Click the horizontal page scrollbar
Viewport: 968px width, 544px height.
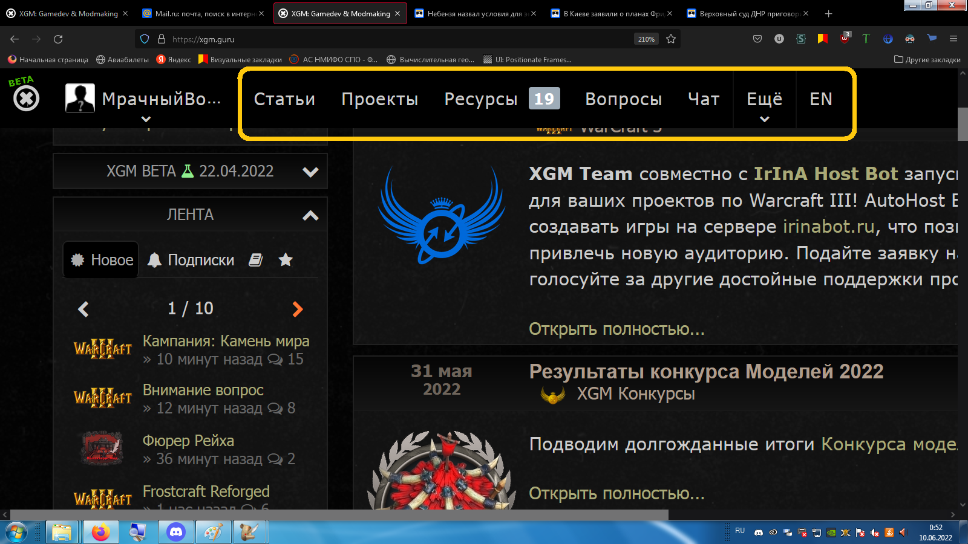pos(339,514)
